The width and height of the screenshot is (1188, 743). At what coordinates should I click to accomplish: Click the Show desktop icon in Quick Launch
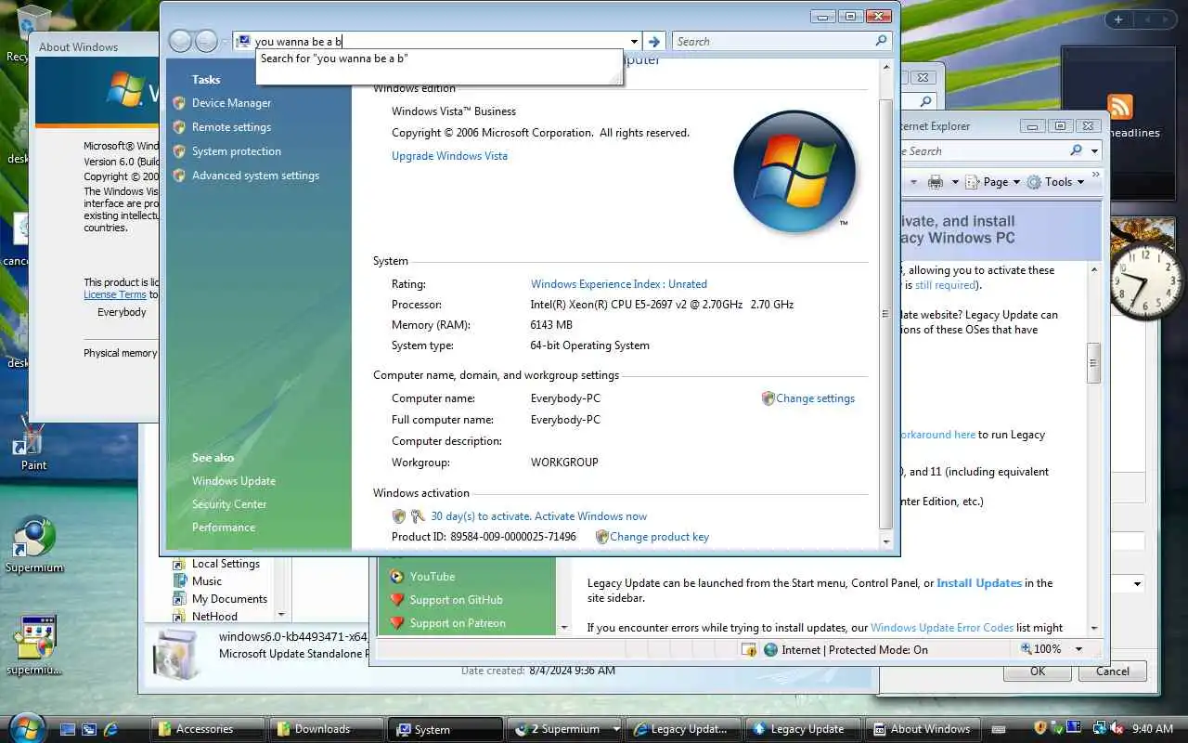[x=68, y=729]
